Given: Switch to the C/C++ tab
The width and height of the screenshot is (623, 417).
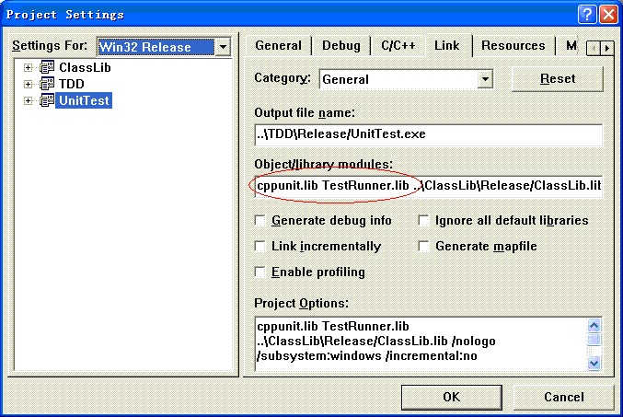Looking at the screenshot, I should (x=397, y=45).
